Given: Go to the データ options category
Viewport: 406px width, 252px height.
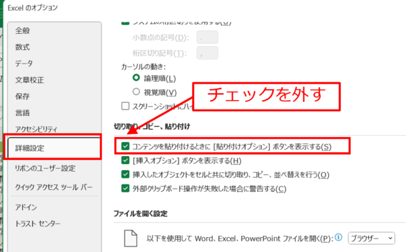Looking at the screenshot, I should [x=24, y=64].
